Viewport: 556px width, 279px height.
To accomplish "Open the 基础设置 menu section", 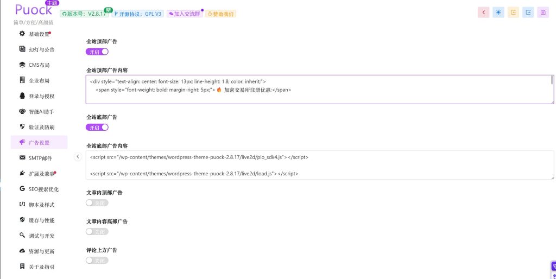I will pyautogui.click(x=39, y=34).
